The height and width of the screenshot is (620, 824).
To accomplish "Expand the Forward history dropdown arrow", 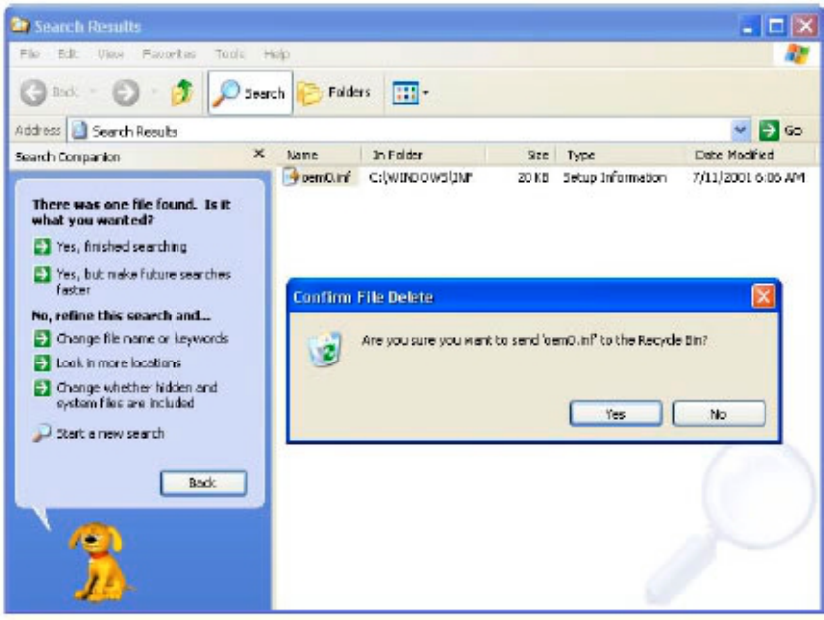I will (x=154, y=92).
